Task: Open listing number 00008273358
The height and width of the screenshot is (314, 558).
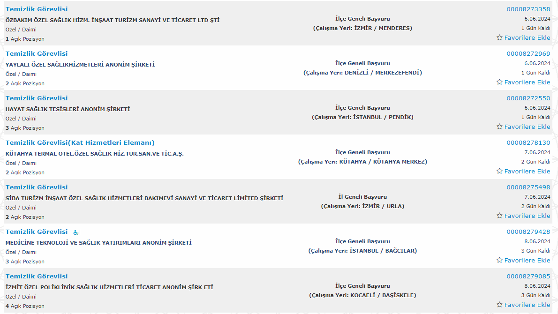Action: pyautogui.click(x=528, y=9)
